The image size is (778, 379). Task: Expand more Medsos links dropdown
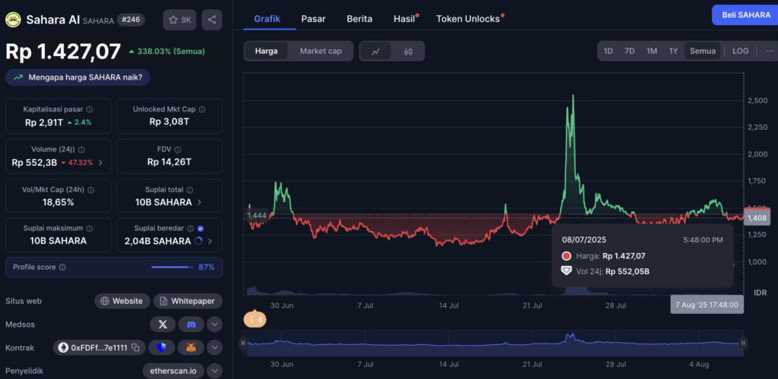click(x=214, y=324)
